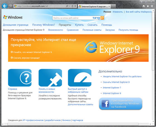Open Favorites with the star icon
156x127 pixels.
[x=148, y=6]
